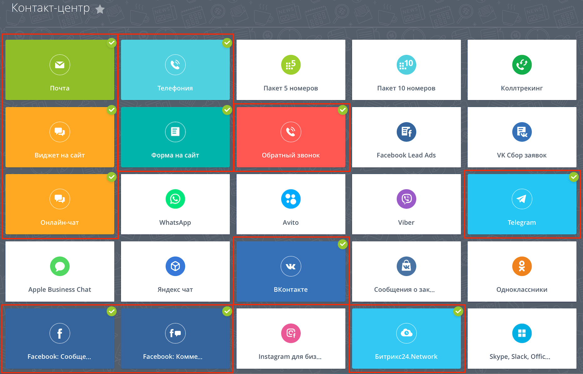Click the Сообщения о зак... label
583x374 pixels.
point(404,290)
